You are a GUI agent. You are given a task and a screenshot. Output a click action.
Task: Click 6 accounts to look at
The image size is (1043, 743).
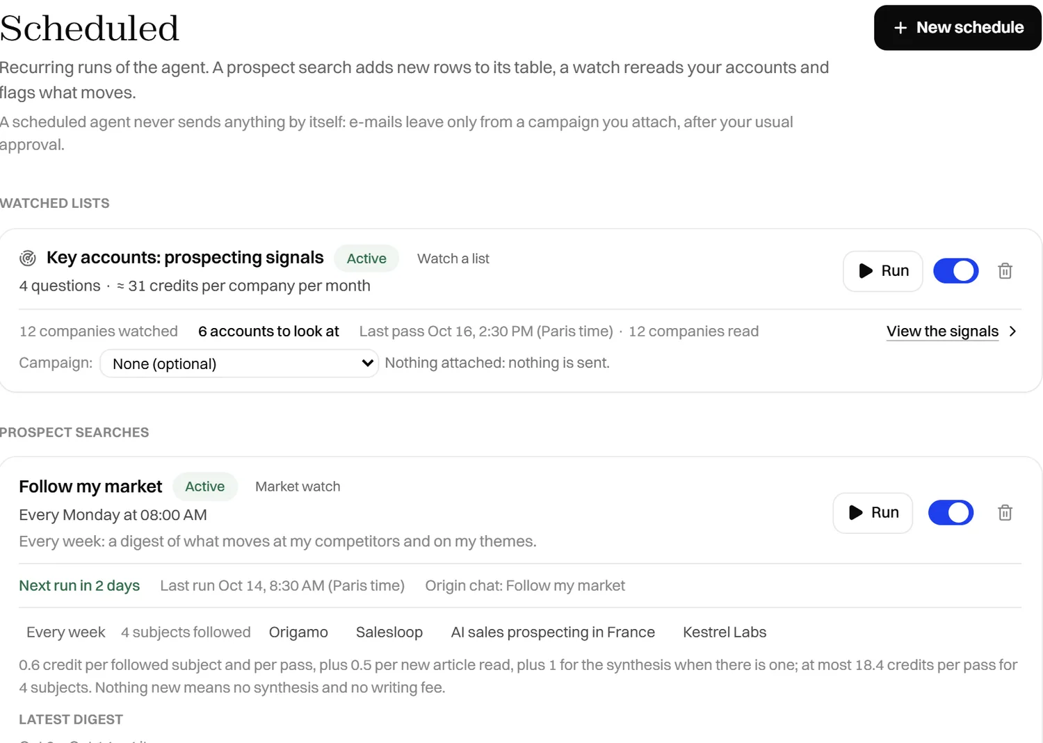268,332
